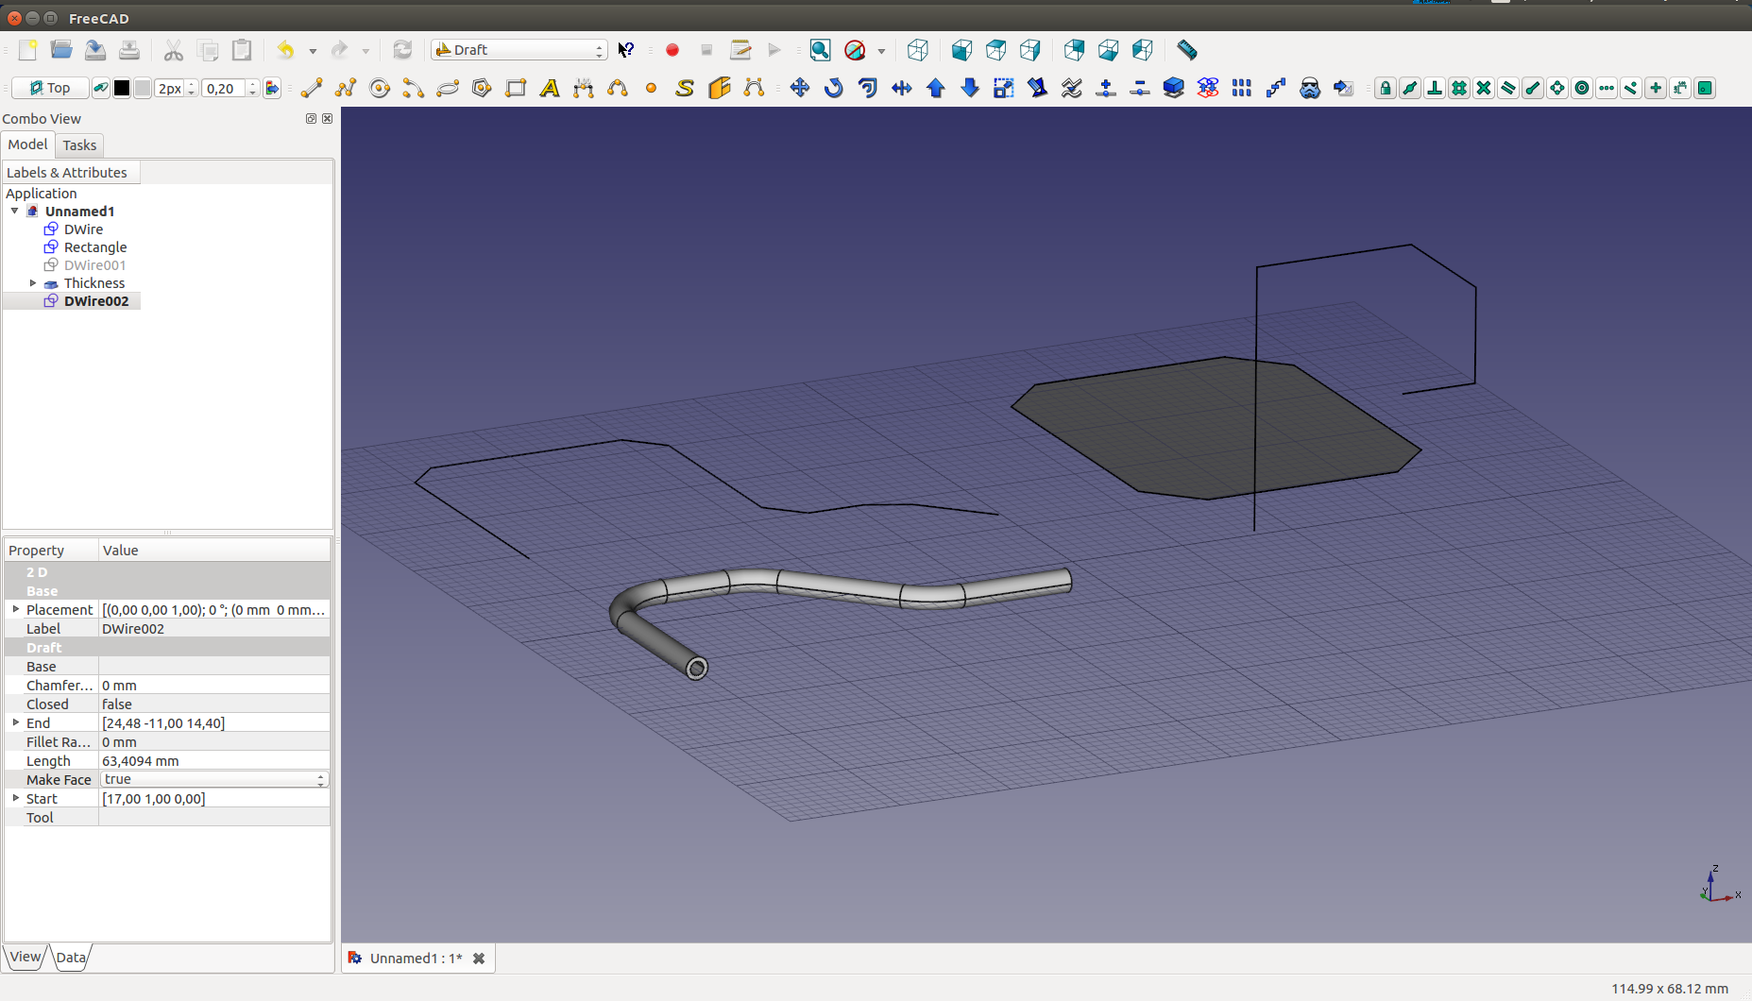Click the Draft Array tool icon
Image resolution: width=1752 pixels, height=1001 pixels.
tap(1242, 88)
